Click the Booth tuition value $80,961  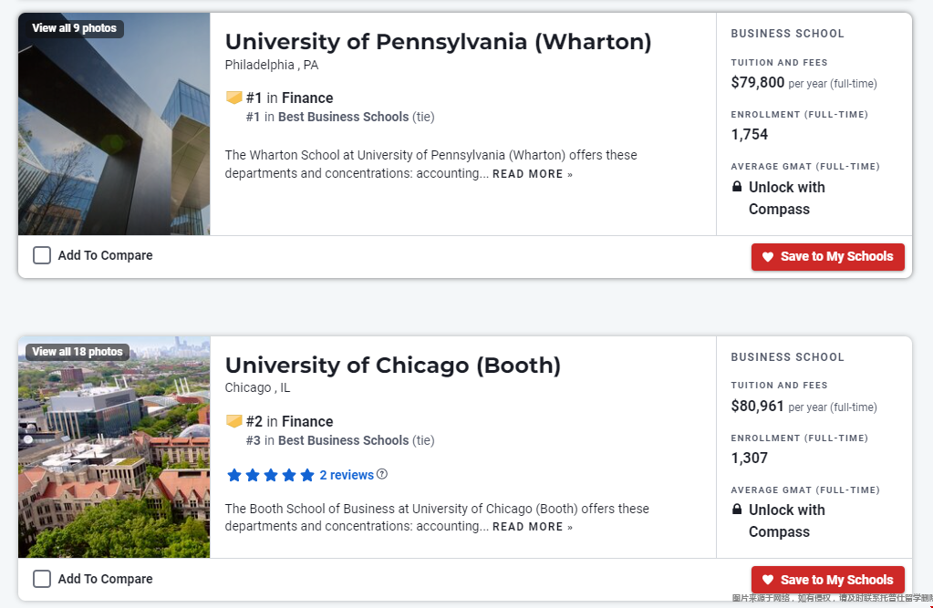pos(758,406)
